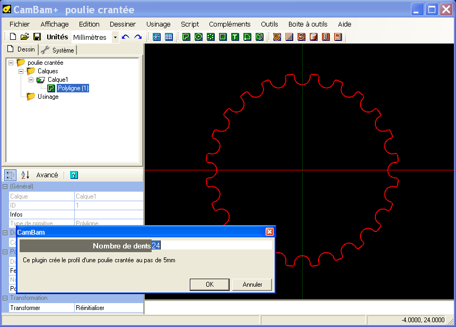This screenshot has width=456, height=327.
Task: Click the Nombre de dents input field
Action: pos(211,246)
